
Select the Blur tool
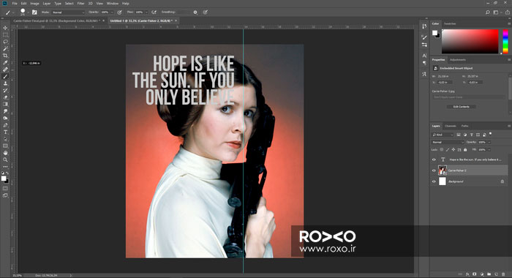[5, 111]
